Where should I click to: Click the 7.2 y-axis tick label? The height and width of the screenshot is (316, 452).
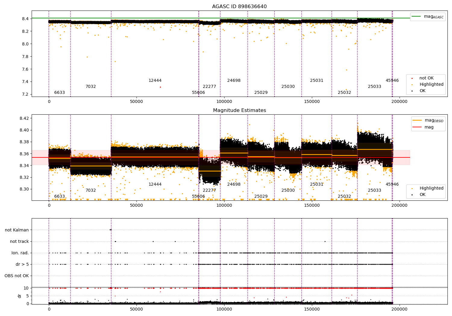(26, 94)
